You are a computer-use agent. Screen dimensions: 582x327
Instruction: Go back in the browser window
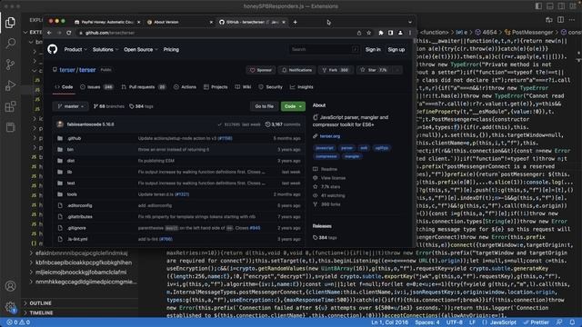point(49,33)
